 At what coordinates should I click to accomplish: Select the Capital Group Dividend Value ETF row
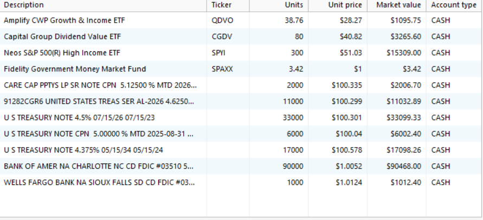click(x=240, y=37)
